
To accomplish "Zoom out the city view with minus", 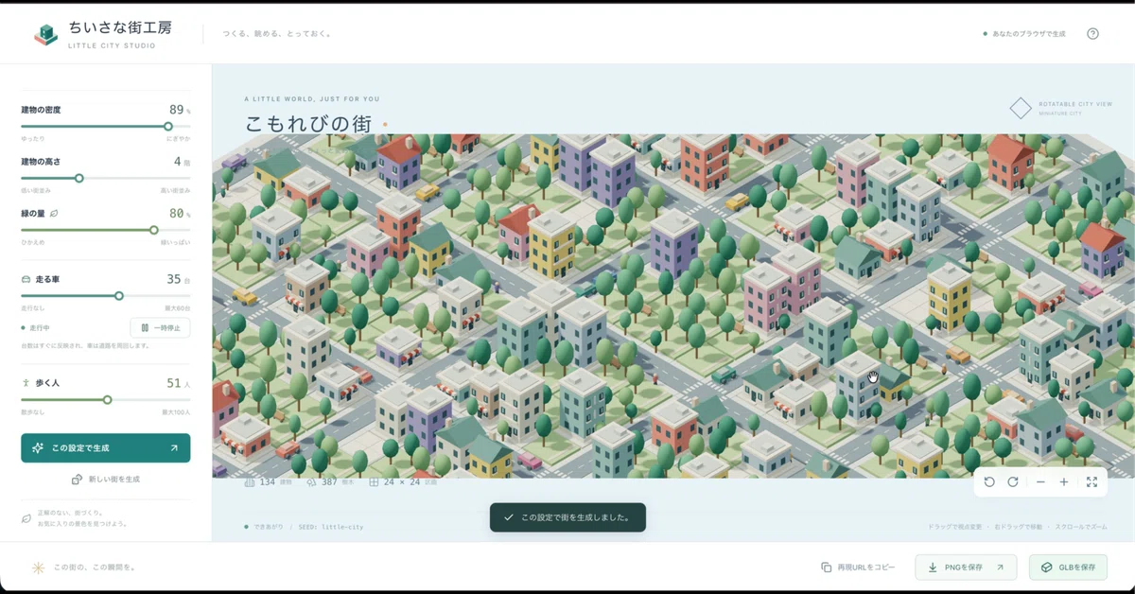I will (x=1040, y=482).
